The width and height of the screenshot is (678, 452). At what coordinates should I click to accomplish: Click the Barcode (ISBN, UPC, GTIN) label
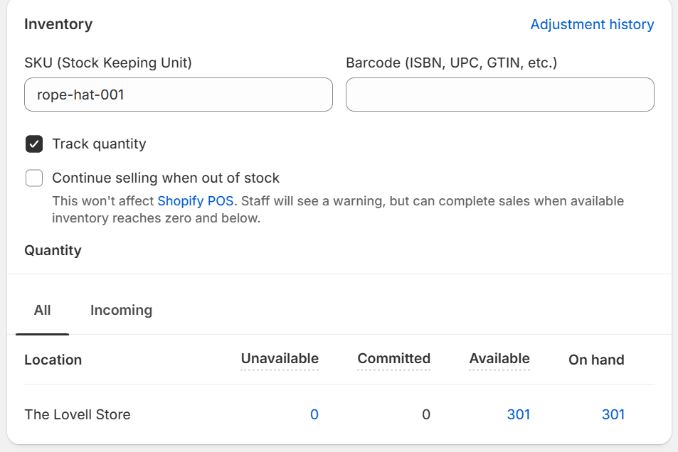pyautogui.click(x=451, y=63)
